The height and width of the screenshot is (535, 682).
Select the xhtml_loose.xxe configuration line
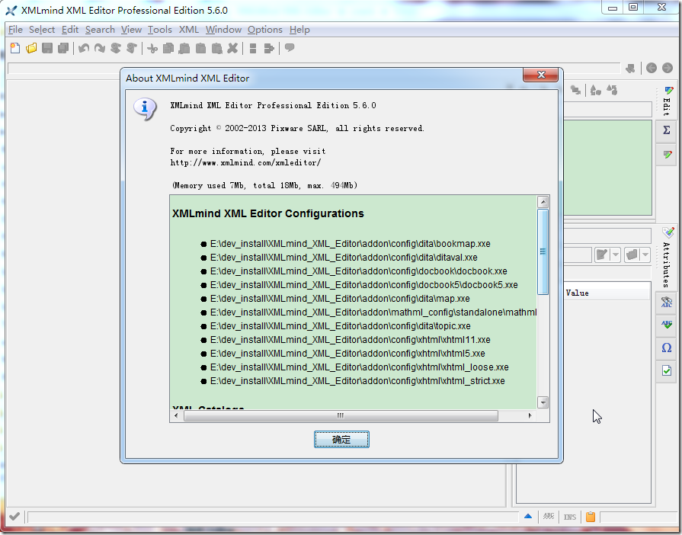click(359, 367)
